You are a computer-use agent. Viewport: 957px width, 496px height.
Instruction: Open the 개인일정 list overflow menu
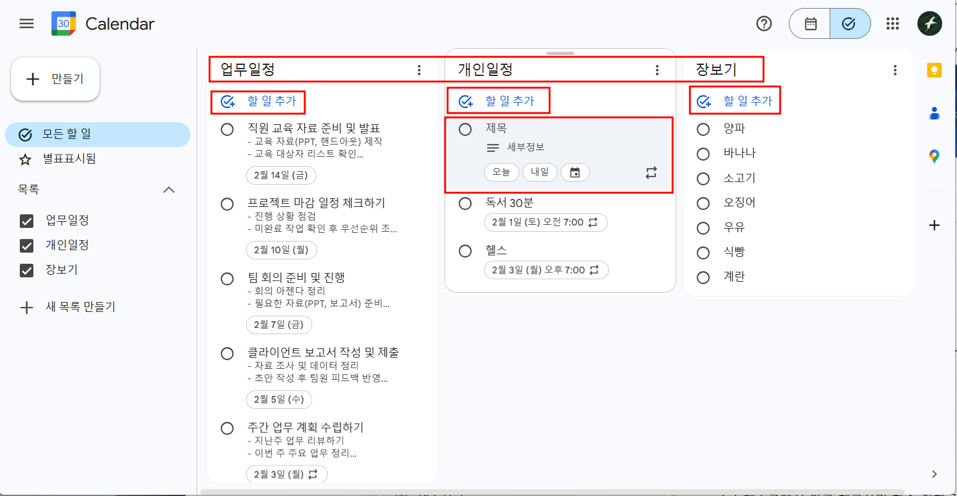(656, 70)
